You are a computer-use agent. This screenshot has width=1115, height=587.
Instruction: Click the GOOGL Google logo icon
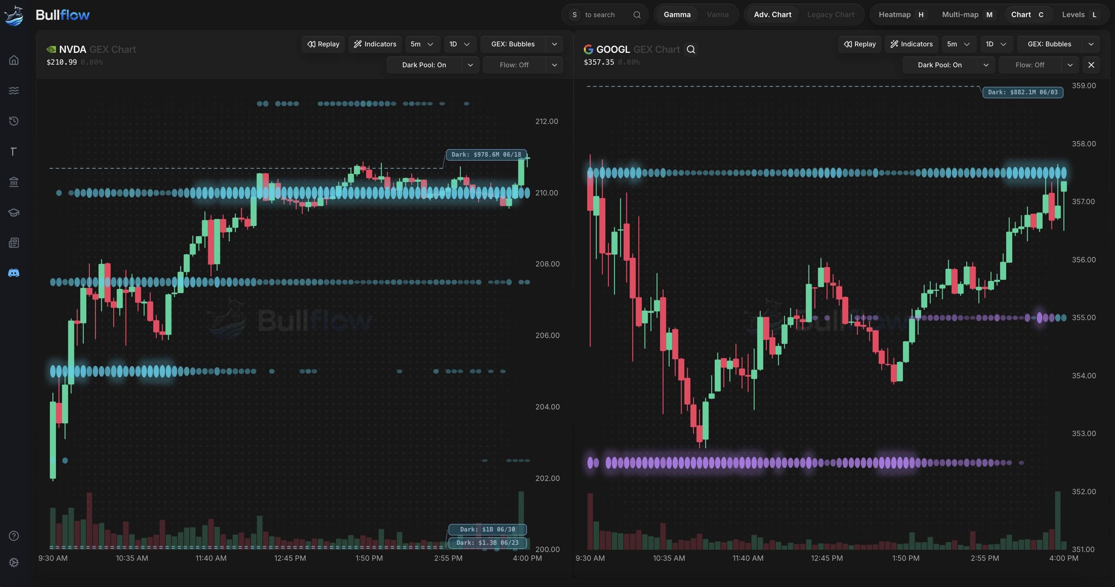coord(588,49)
